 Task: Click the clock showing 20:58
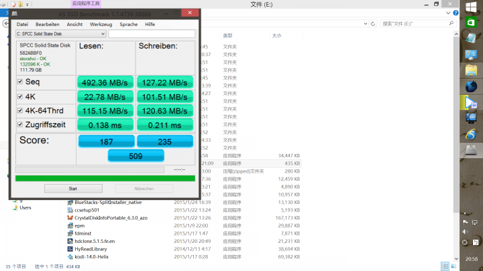(x=472, y=259)
